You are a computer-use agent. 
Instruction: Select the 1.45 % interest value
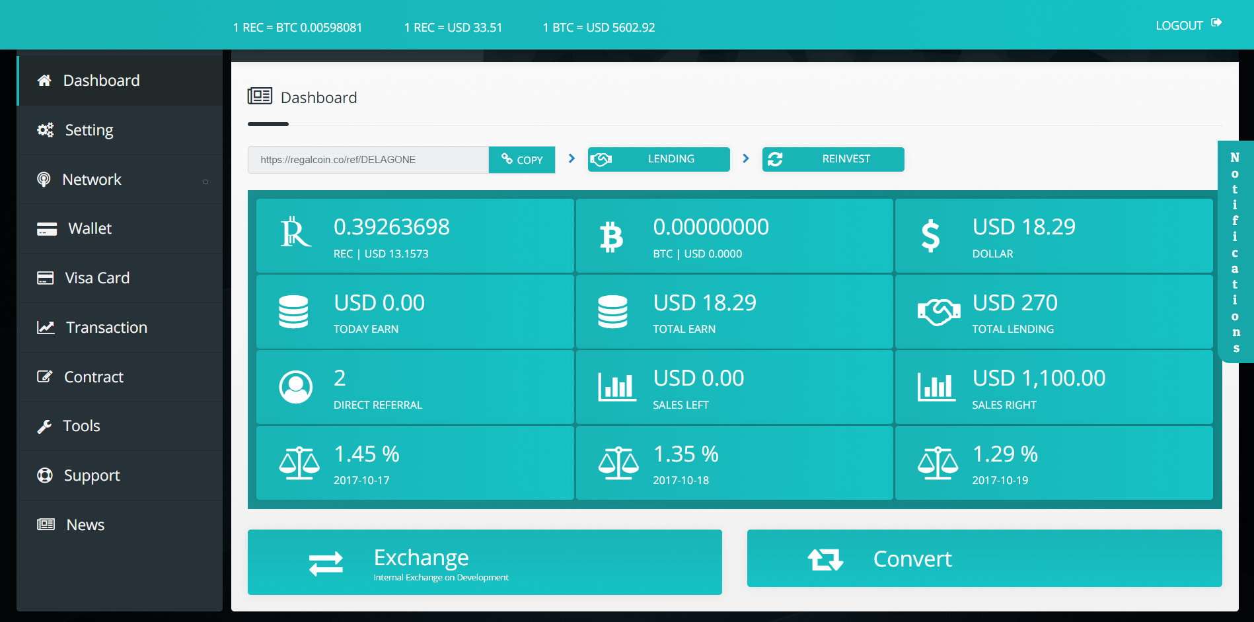pyautogui.click(x=367, y=454)
